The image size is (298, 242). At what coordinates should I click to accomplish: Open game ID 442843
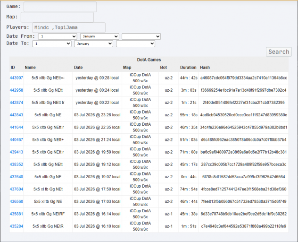(x=17, y=115)
